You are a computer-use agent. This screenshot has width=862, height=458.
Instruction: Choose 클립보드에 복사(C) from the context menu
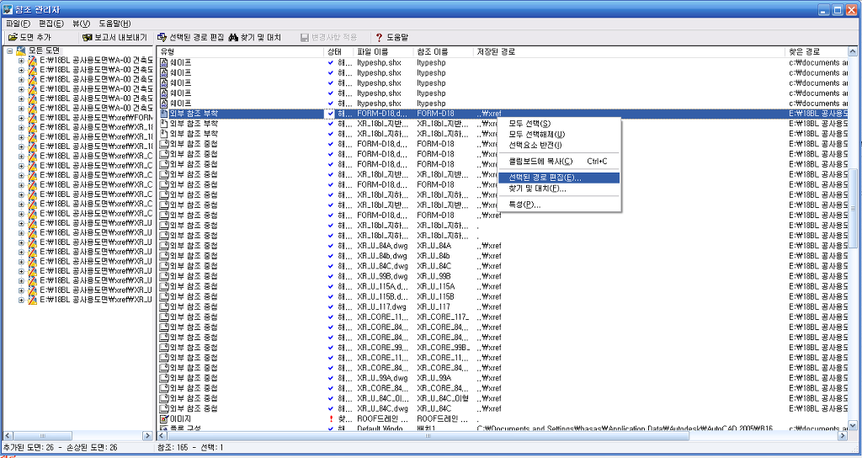tap(559, 162)
